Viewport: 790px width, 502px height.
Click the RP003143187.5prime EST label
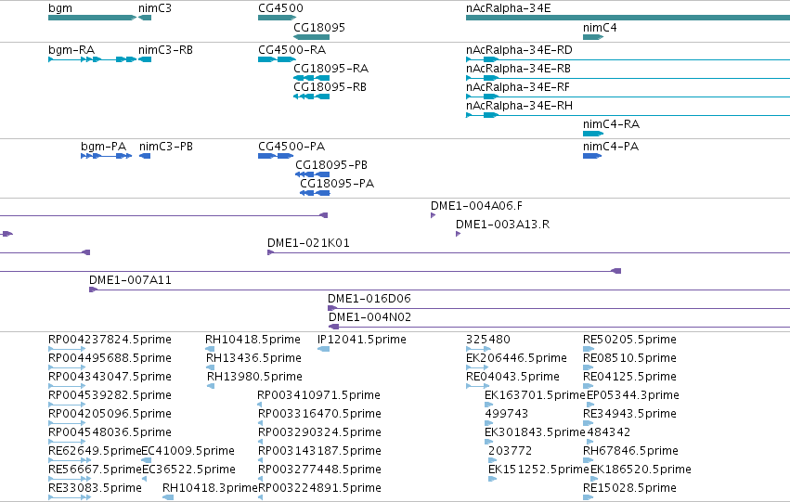319,451
